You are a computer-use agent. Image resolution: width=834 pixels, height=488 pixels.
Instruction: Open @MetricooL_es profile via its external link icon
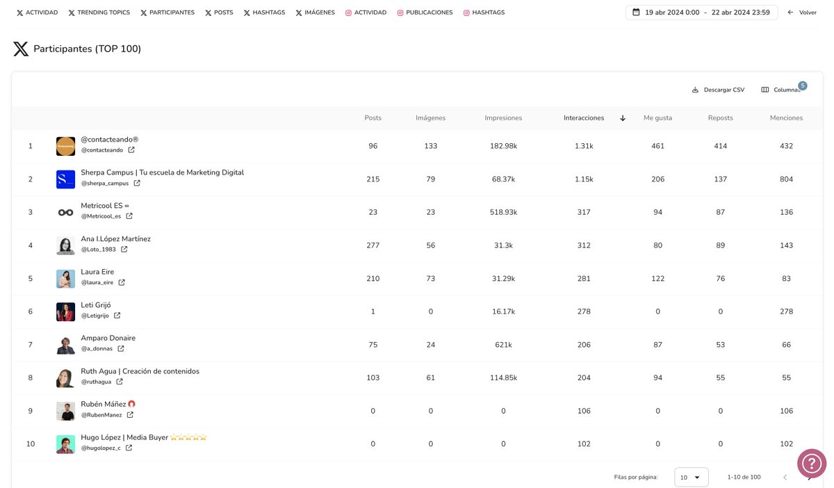click(130, 216)
